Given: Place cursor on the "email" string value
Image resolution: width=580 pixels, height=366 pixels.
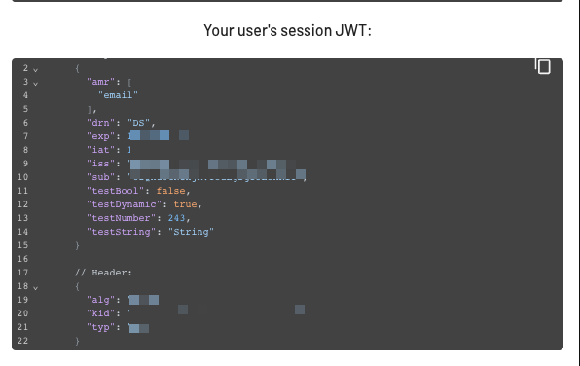Looking at the screenshot, I should click(118, 95).
